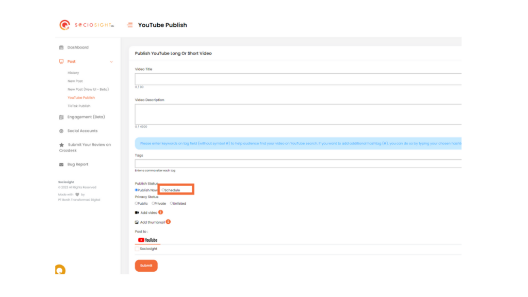
Task: Open the History submenu item
Action: coord(73,73)
